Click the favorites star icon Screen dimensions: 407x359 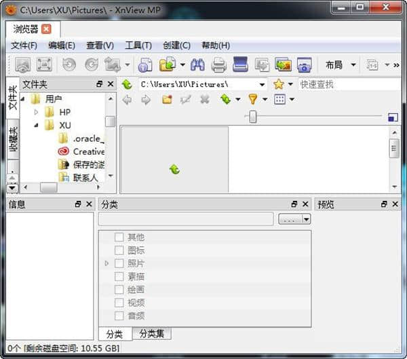(x=279, y=84)
